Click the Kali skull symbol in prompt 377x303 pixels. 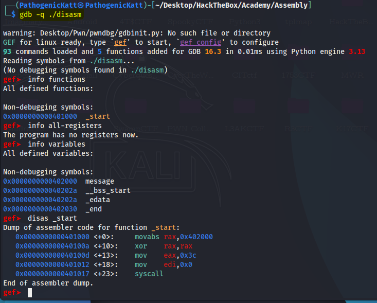[x=81, y=5]
